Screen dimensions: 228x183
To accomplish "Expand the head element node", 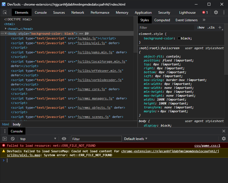I will click(x=6, y=28).
